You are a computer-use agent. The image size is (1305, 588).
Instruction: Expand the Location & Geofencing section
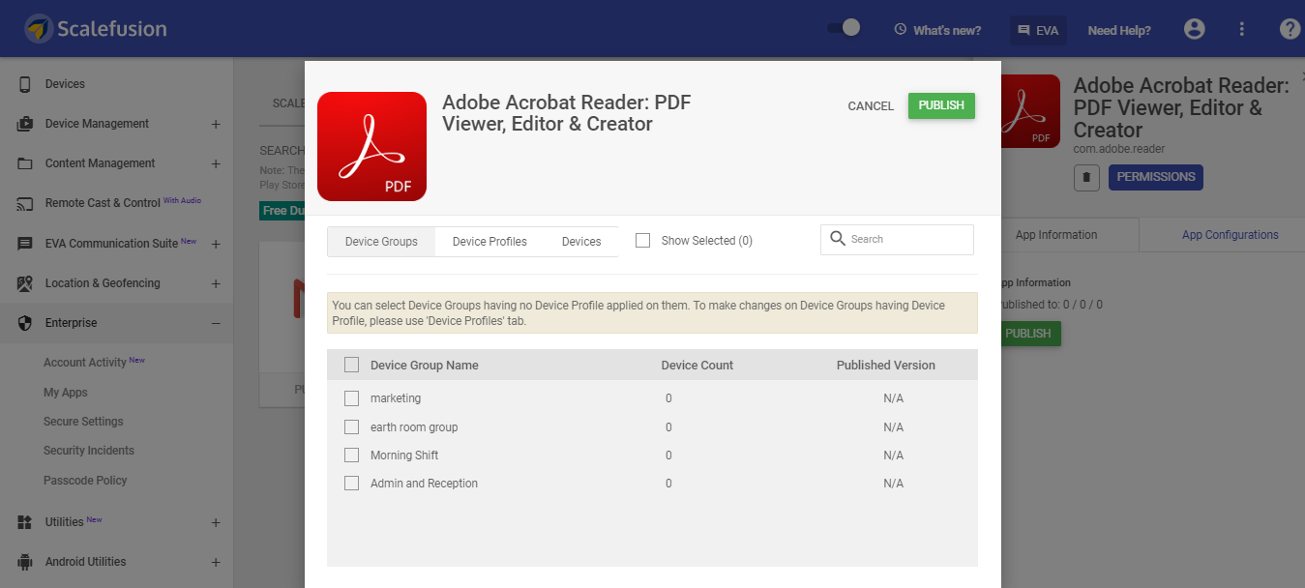(216, 283)
